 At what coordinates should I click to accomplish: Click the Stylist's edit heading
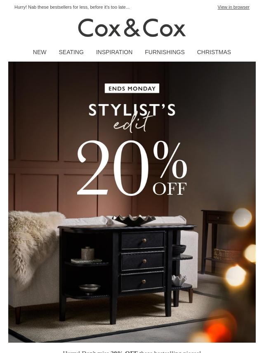click(x=132, y=117)
